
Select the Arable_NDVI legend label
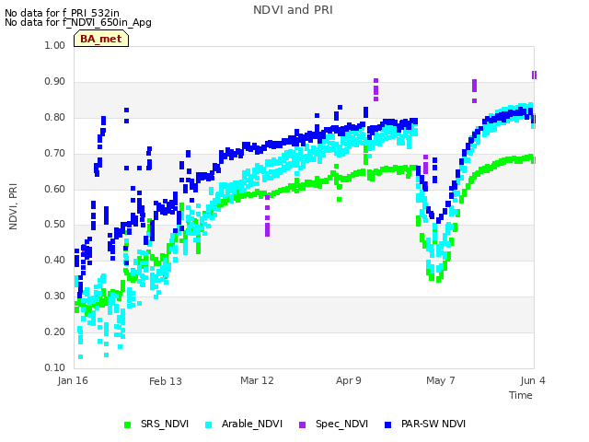252,424
